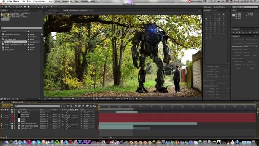This screenshot has width=259, height=146.
Task: Click the Info panel color swatch
Action: coord(233,15)
